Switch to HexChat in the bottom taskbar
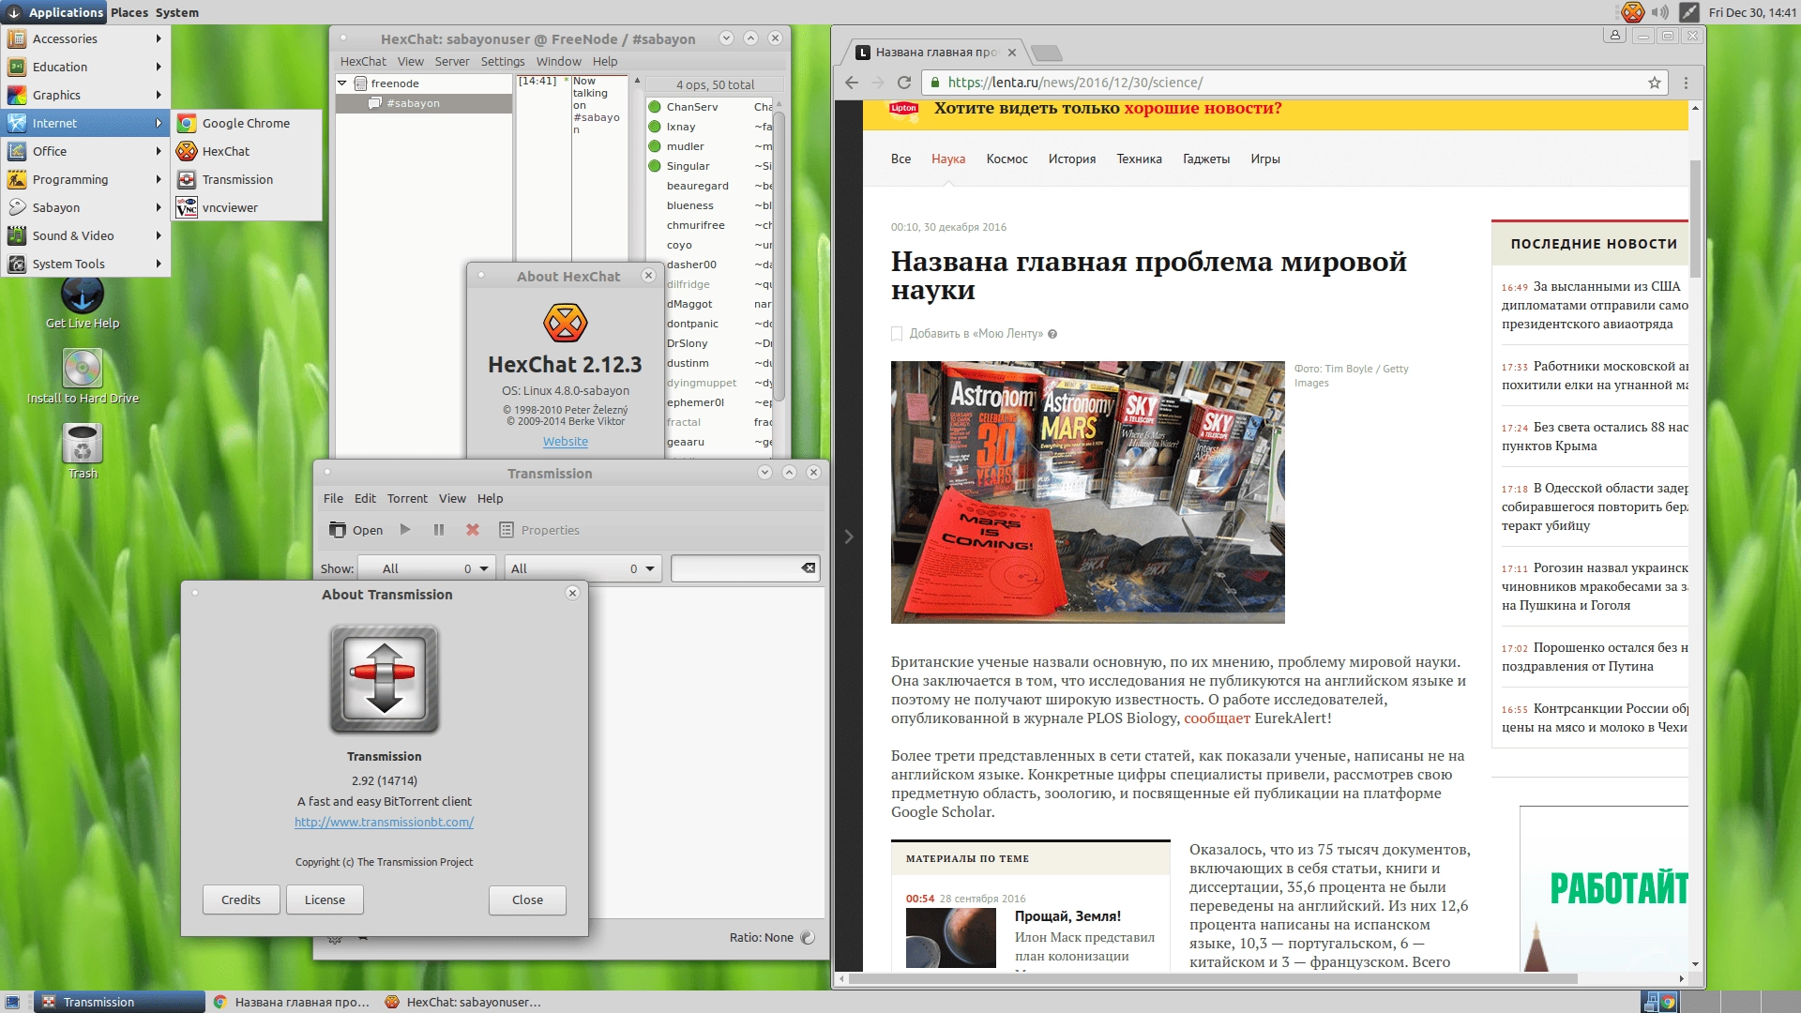The height and width of the screenshot is (1013, 1801). tap(463, 1002)
